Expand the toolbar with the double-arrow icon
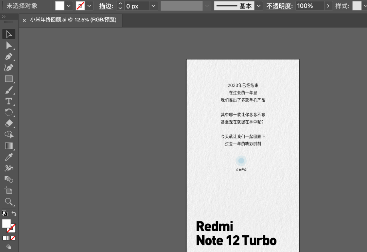This screenshot has height=252, width=367. point(3,16)
